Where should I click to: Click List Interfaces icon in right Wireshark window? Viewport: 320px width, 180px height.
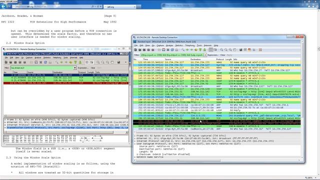(x=135, y=50)
